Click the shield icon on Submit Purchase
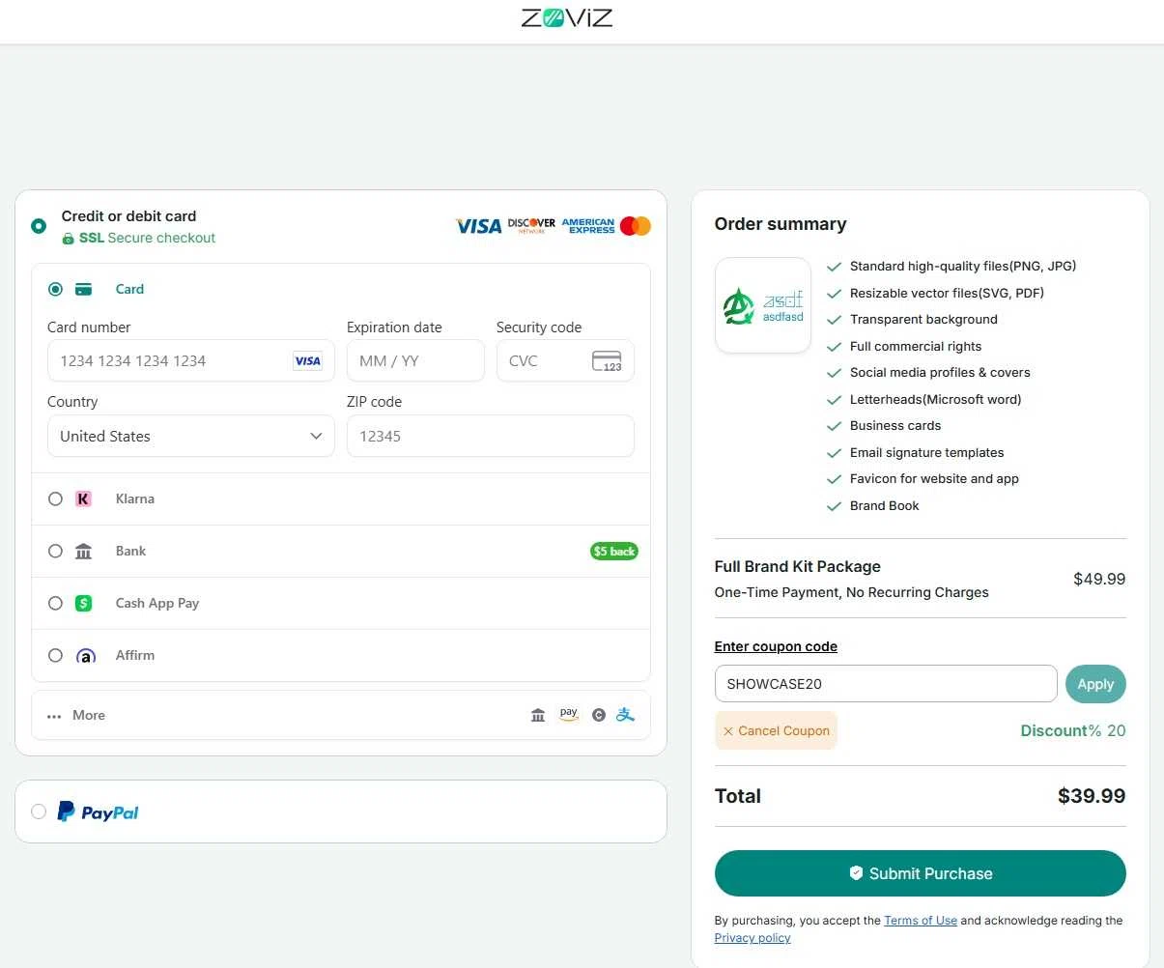The height and width of the screenshot is (968, 1164). 856,873
